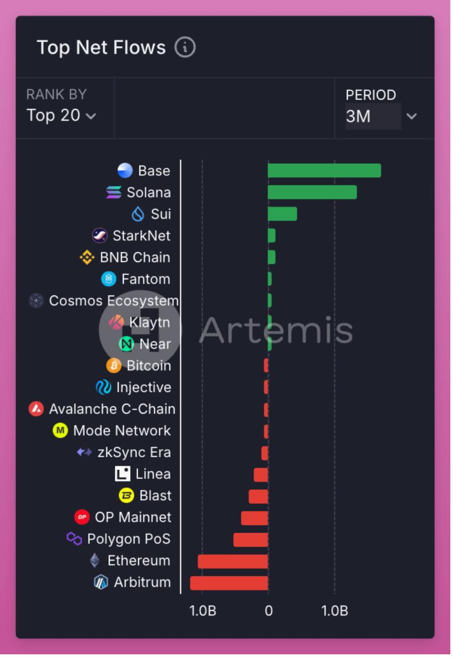Image resolution: width=453 pixels, height=657 pixels.
Task: Open the Rank By Top 20 dropdown
Action: pyautogui.click(x=61, y=115)
